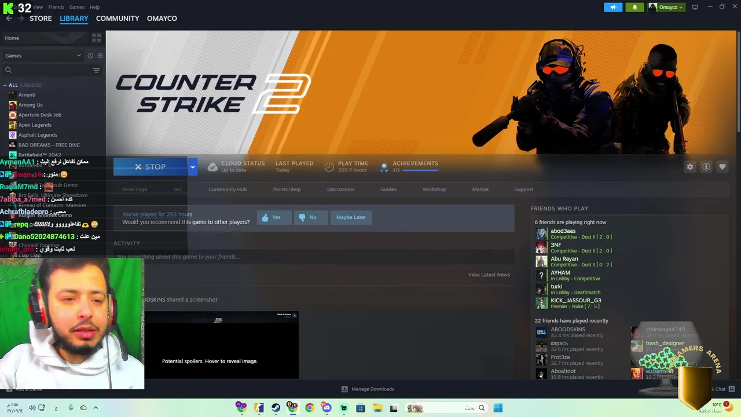Open the Points Shop link

[287, 189]
